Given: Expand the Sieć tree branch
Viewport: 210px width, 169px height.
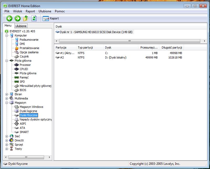Looking at the screenshot, I should [x=7, y=136].
